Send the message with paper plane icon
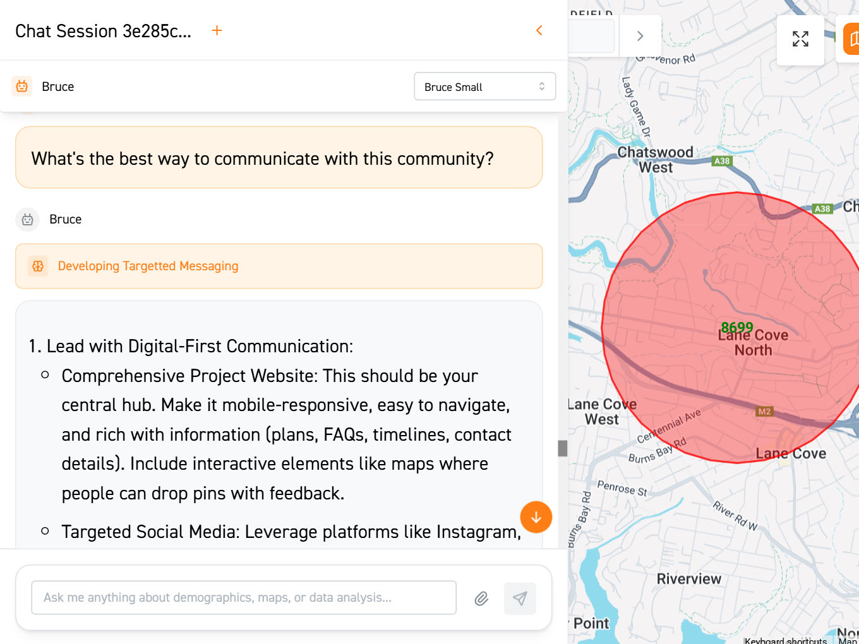The width and height of the screenshot is (859, 644). pyautogui.click(x=520, y=599)
